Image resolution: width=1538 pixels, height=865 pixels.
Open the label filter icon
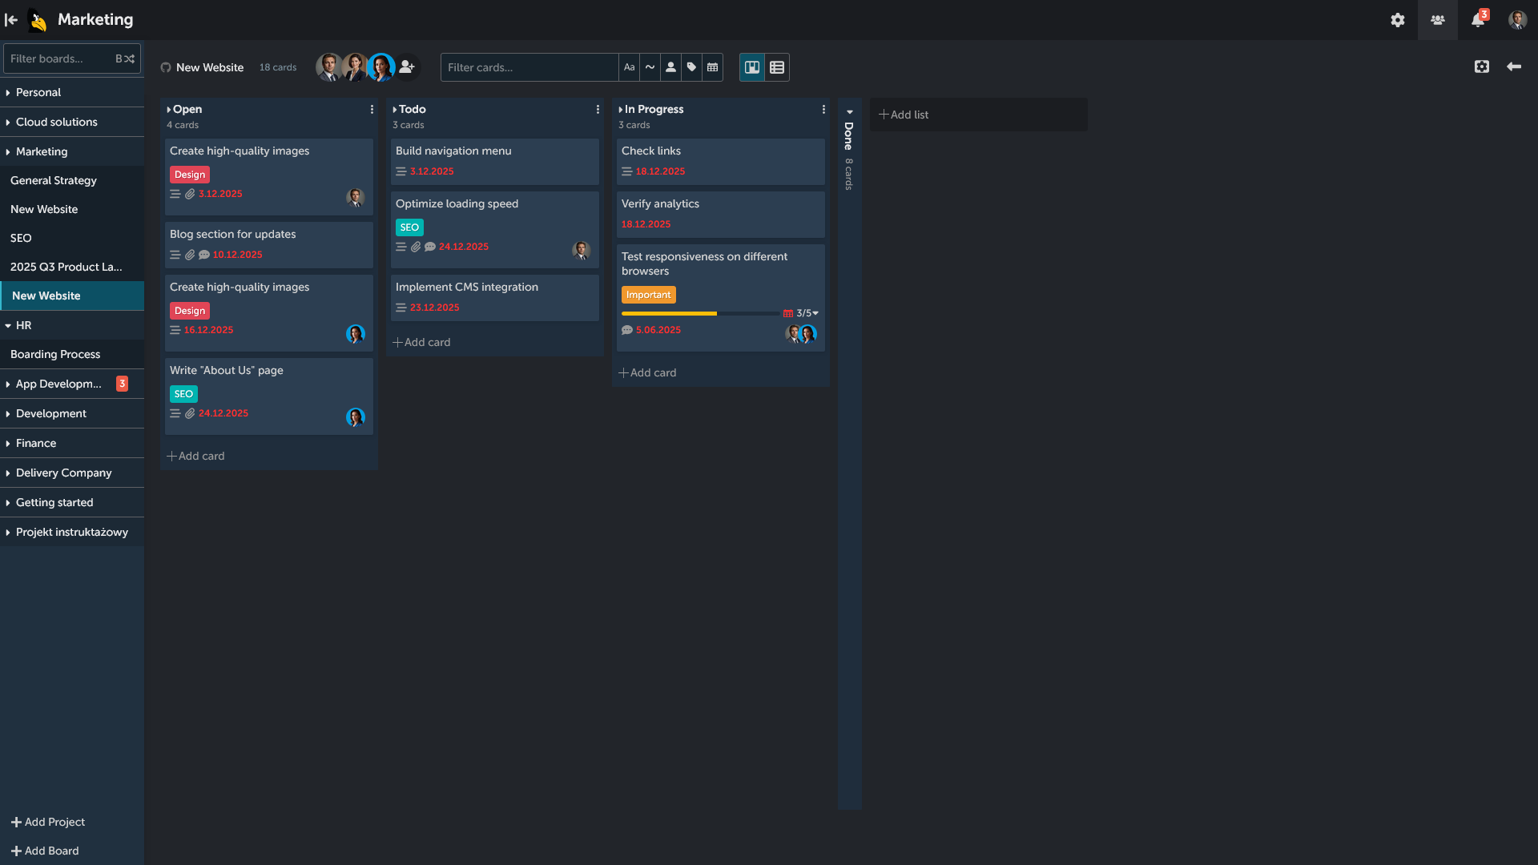691,67
